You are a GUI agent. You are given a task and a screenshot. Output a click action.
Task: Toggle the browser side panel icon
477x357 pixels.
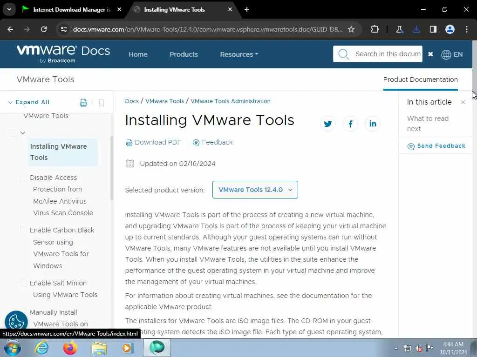(433, 29)
